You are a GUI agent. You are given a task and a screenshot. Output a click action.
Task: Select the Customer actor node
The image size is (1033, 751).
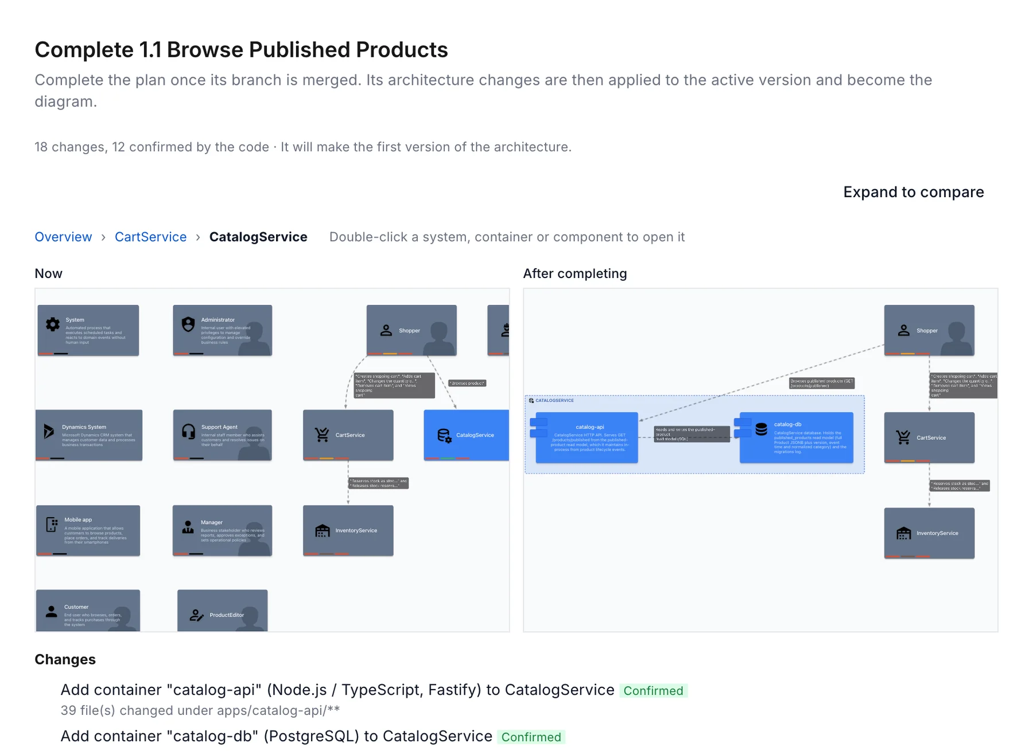coord(88,611)
